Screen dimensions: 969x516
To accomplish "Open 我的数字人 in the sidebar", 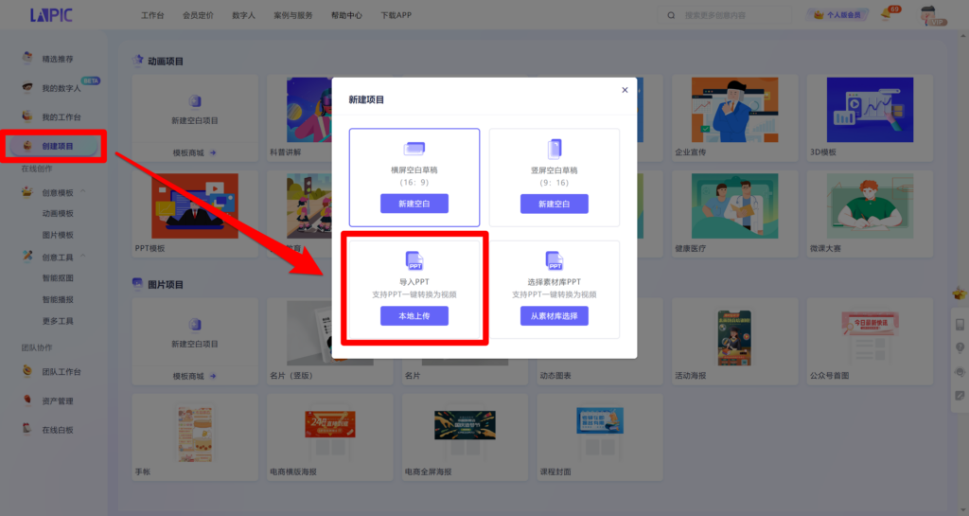I will 61,89.
